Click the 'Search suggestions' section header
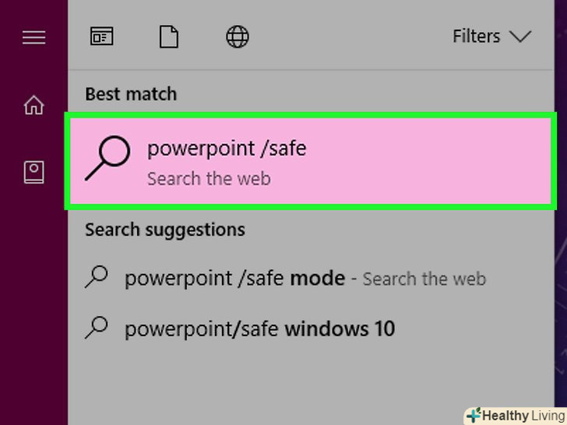Screen dimensions: 567x425 [x=165, y=230]
